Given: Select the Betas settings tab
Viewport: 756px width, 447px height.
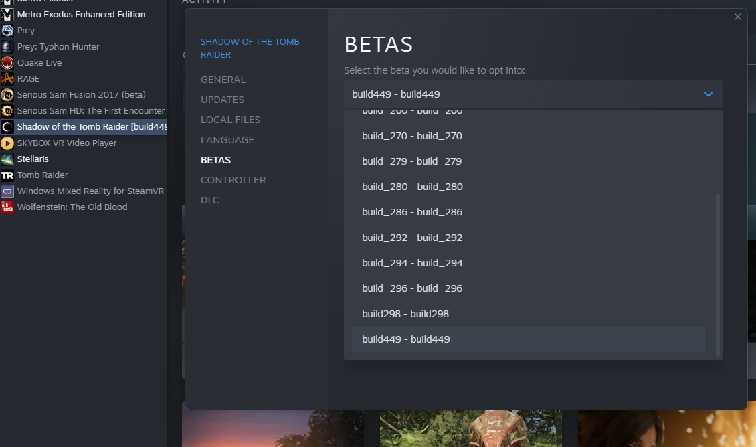Looking at the screenshot, I should pos(215,160).
